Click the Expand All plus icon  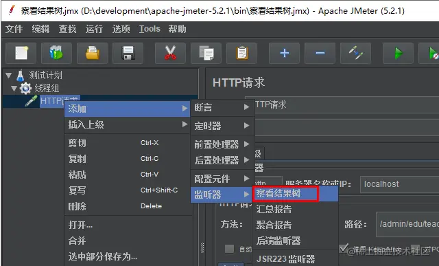tap(284, 53)
